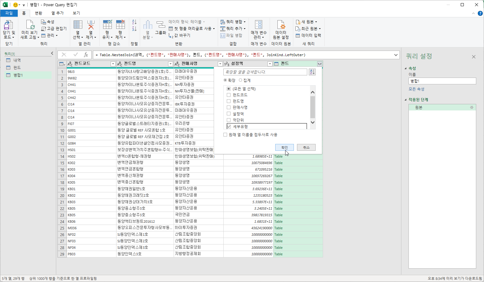Image resolution: width=484 pixels, height=282 pixels.
Task: Click 첫 행을 머리글로 사용 button
Action: 192,29
